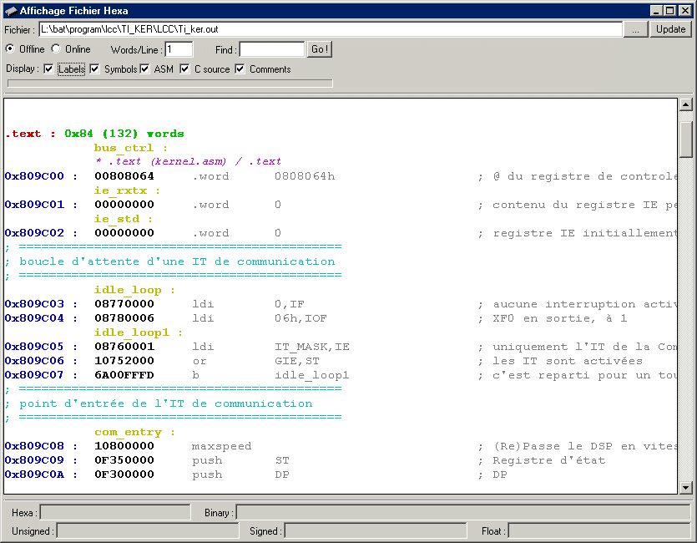Uncheck the ASM display option
The height and width of the screenshot is (543, 697).
click(144, 69)
